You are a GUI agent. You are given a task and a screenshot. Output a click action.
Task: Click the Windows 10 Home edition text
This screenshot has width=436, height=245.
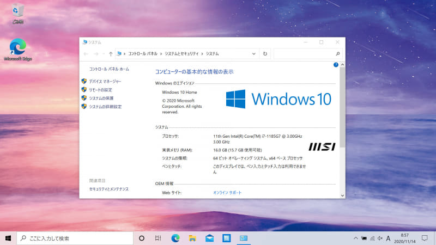coord(179,92)
